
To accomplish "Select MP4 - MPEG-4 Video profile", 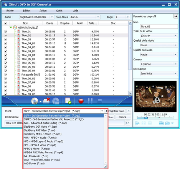I will (64, 145).
